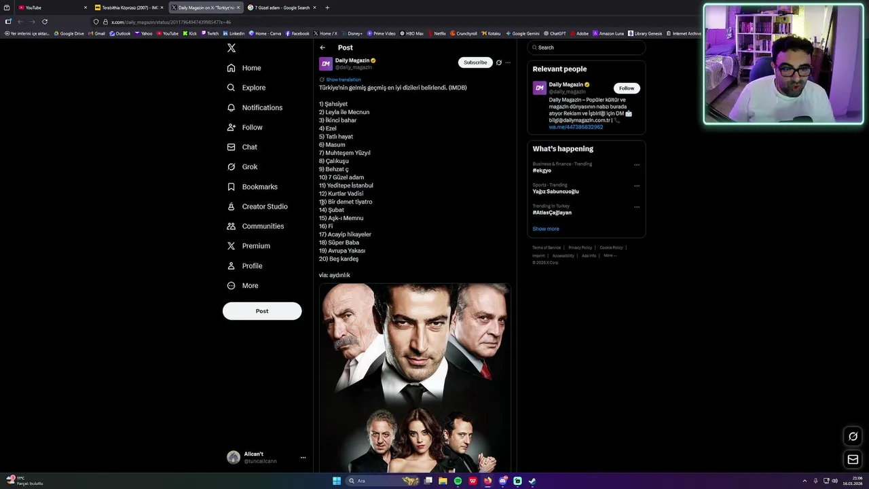Open the wa.me link in Daily Magazin bio
The height and width of the screenshot is (489, 869).
tap(576, 127)
